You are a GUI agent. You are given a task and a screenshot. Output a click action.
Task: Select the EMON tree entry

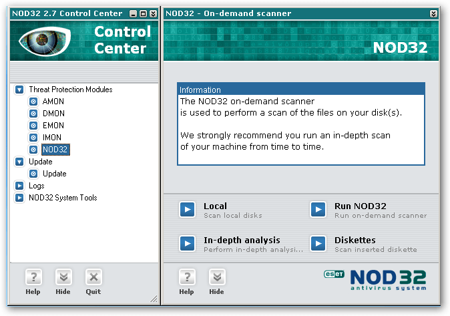point(53,126)
